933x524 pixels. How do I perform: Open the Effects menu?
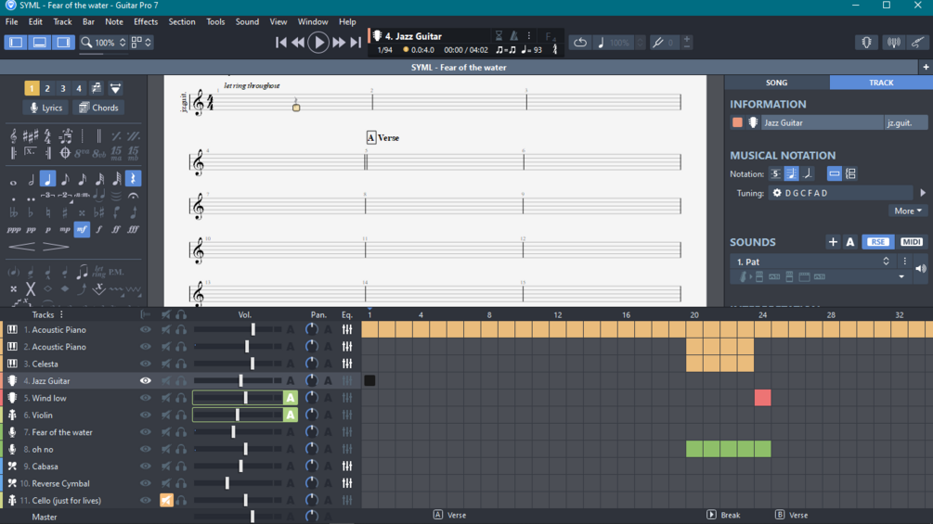(x=146, y=21)
